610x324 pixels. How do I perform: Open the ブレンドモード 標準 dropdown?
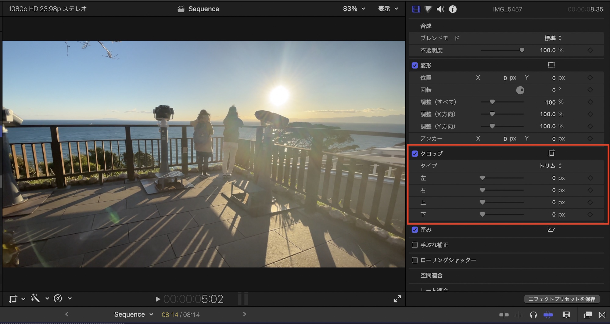(x=553, y=38)
